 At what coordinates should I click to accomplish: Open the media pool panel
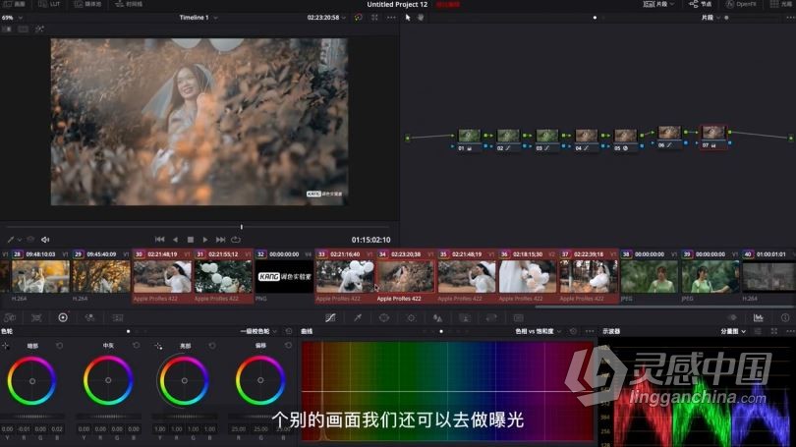coord(87,4)
